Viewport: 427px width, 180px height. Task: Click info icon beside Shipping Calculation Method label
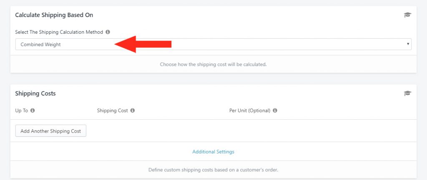[108, 32]
